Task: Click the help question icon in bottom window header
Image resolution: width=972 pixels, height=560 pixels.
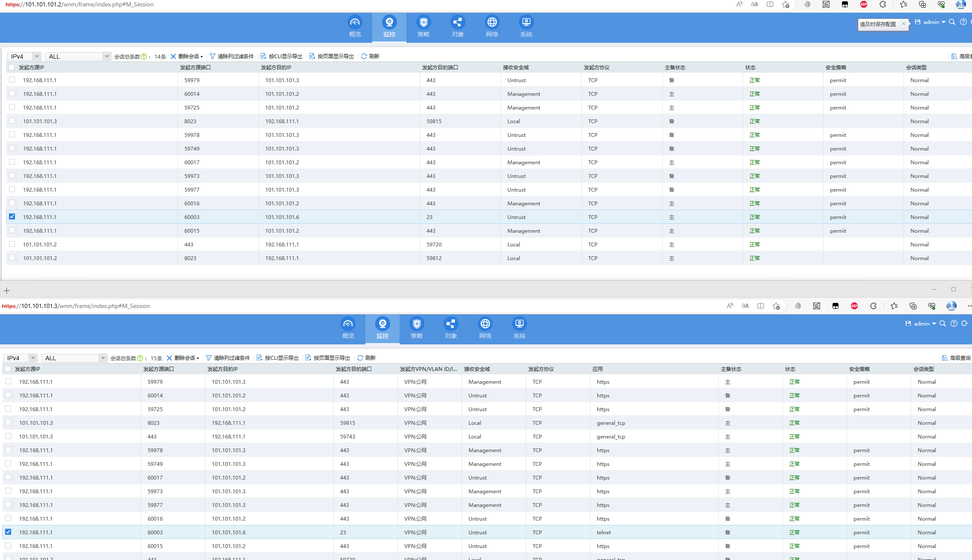Action: click(954, 324)
